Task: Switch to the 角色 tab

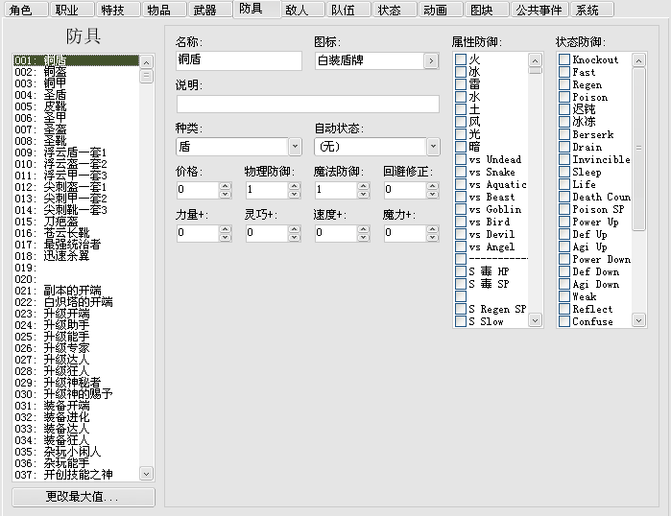Action: coord(26,10)
